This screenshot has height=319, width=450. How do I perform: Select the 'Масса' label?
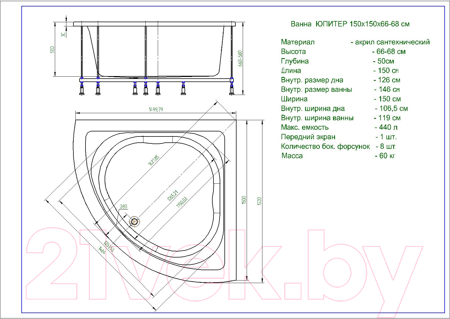coord(292,156)
